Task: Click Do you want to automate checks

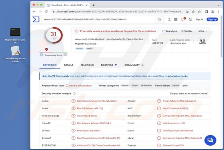Action: (x=189, y=94)
